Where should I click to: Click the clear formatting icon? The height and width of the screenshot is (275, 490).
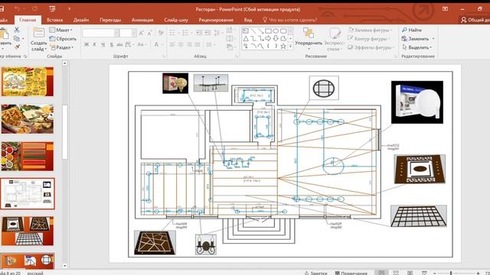click(161, 33)
